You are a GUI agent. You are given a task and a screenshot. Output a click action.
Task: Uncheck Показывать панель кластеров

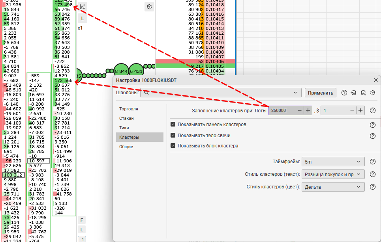[173, 125]
